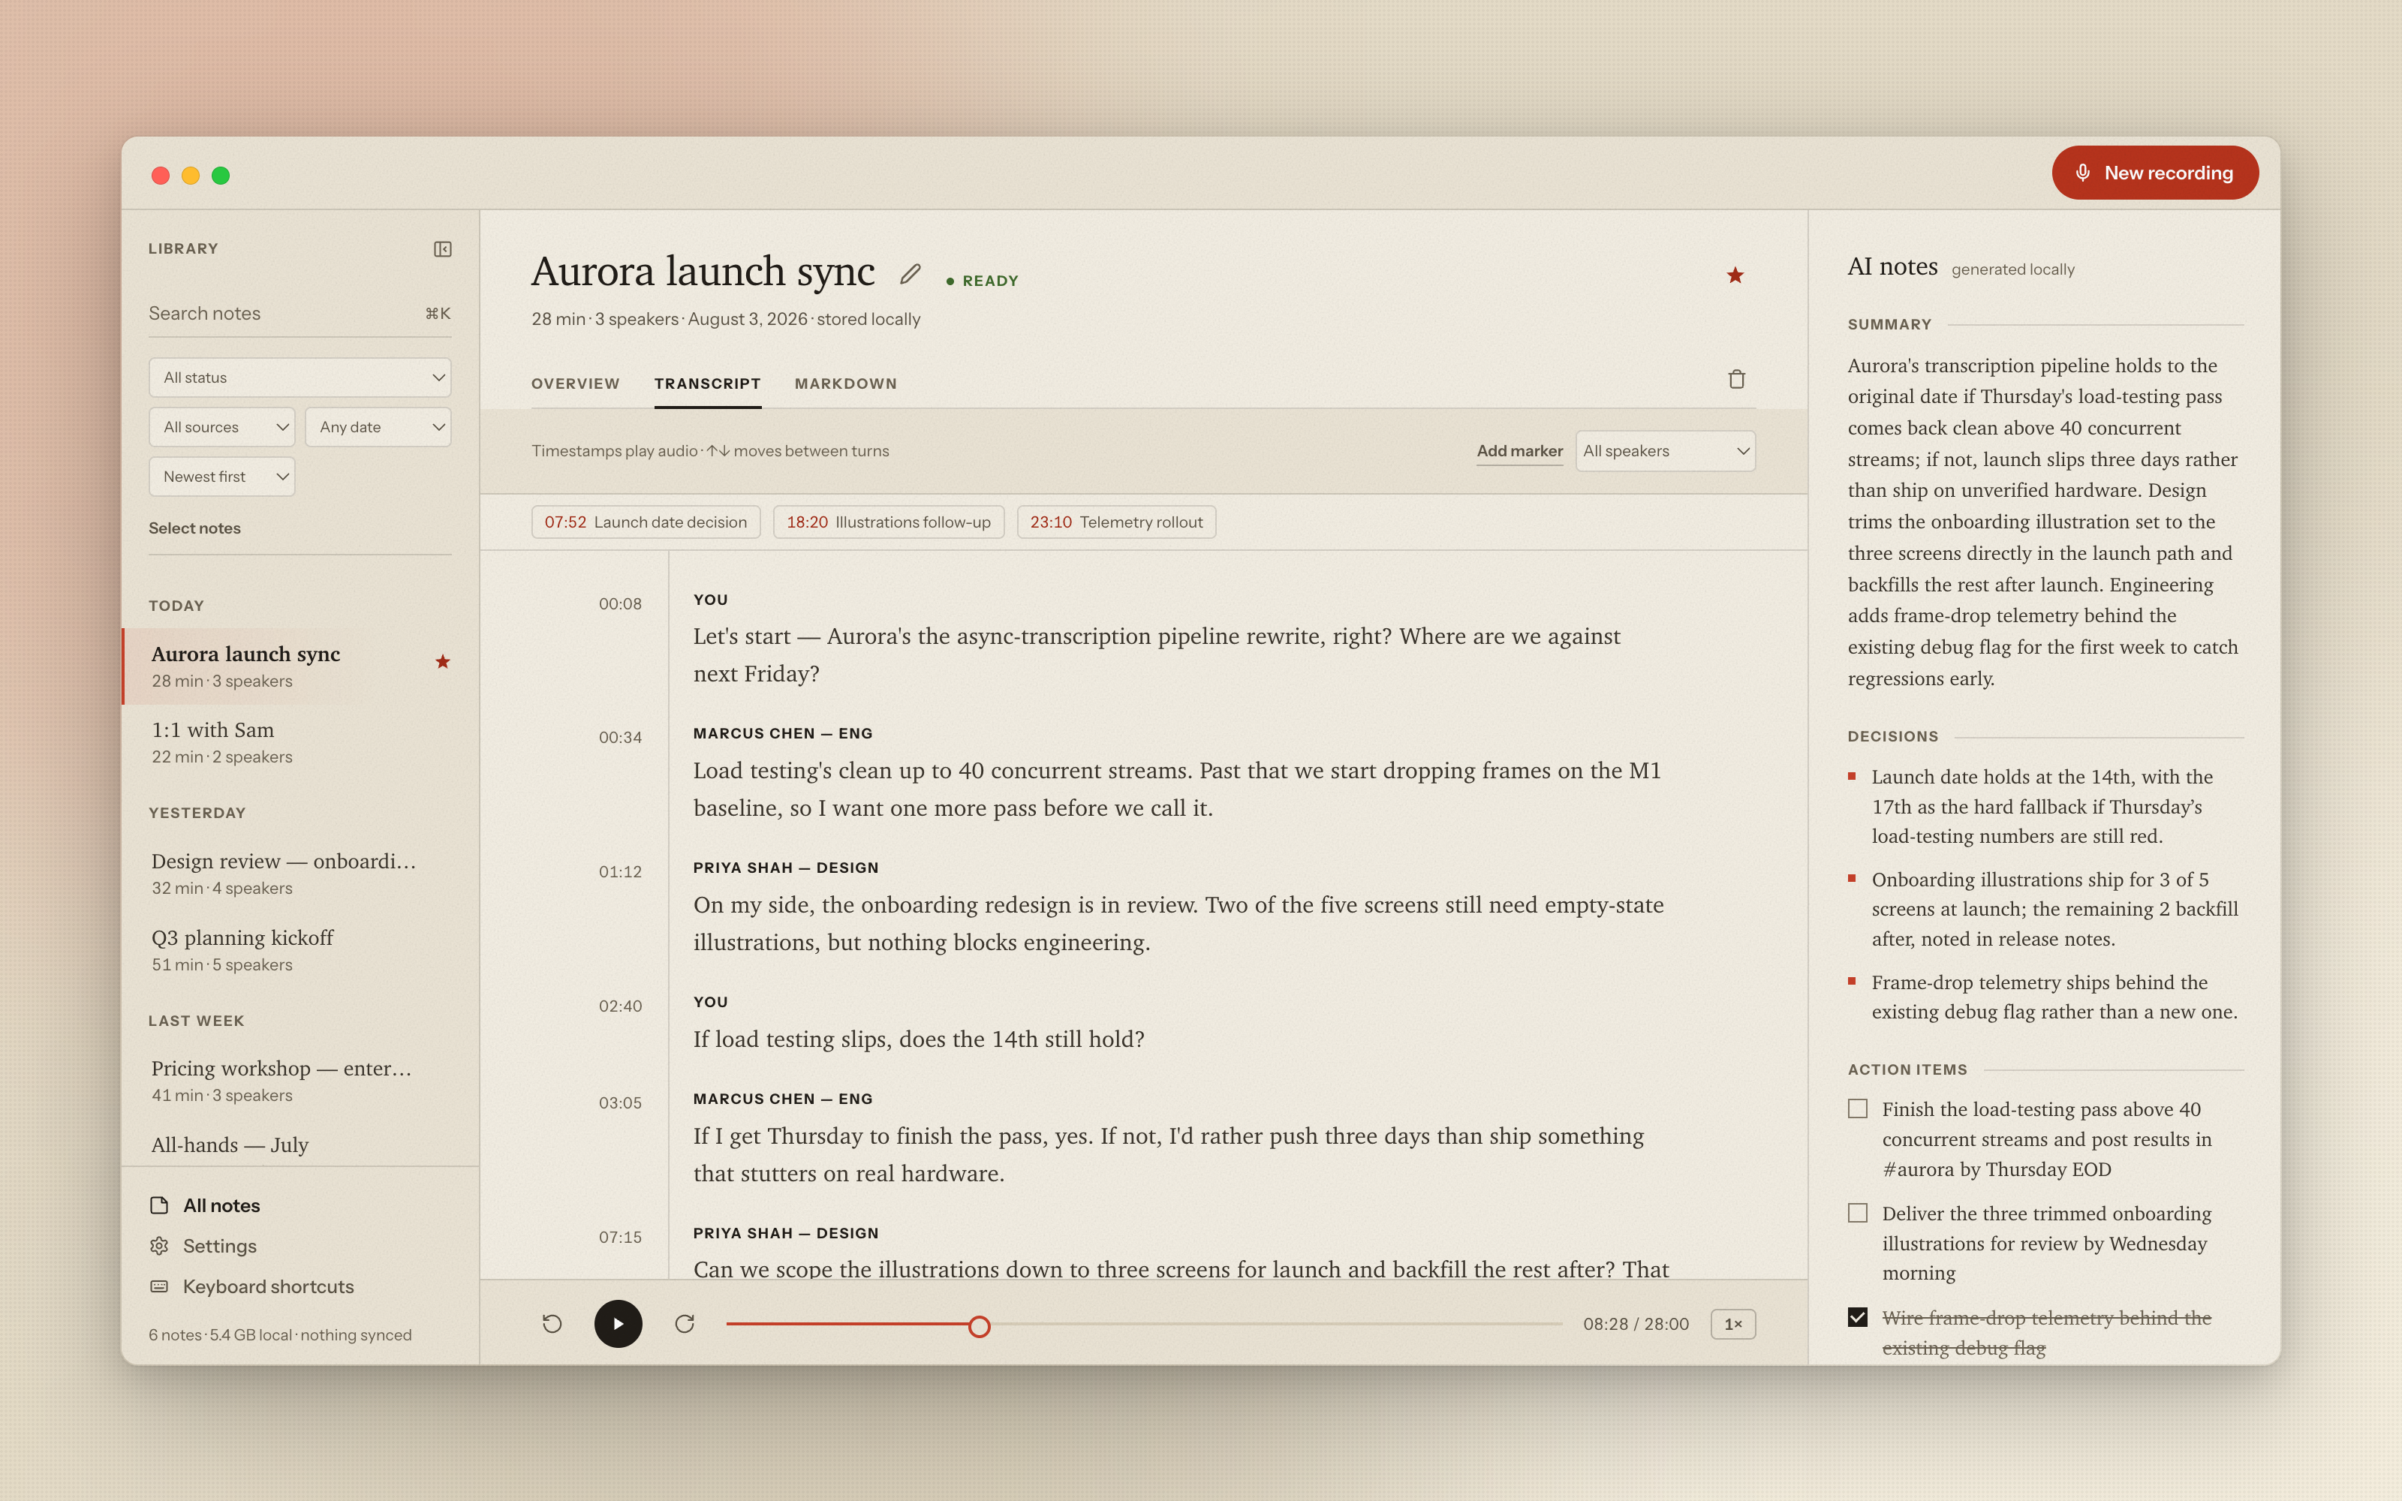Jump to 18:20 Illustrations follow-up marker
Screen dimensions: 2402x1501
coord(888,522)
